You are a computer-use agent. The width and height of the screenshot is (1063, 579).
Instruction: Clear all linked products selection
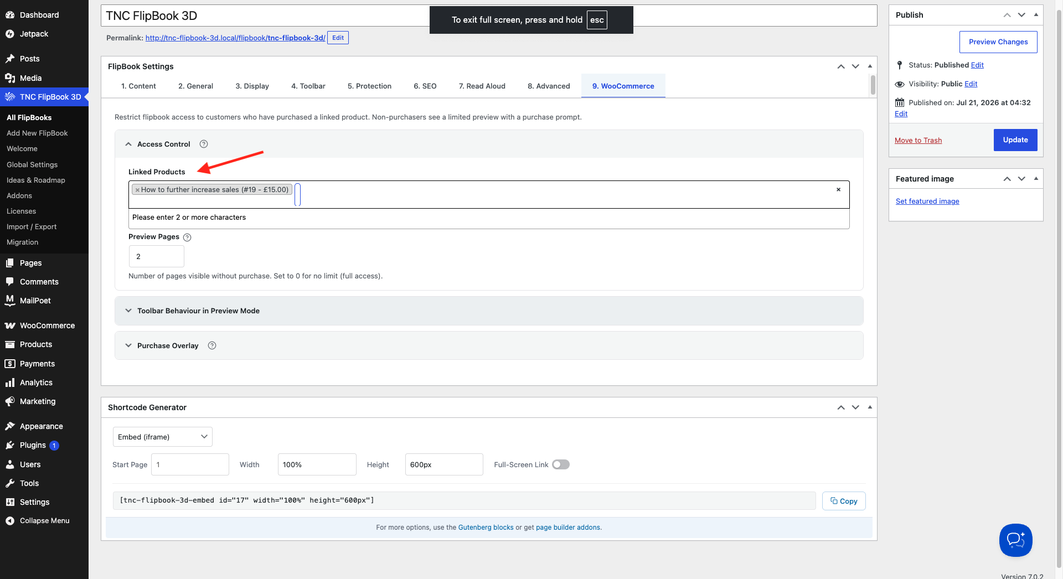point(838,189)
